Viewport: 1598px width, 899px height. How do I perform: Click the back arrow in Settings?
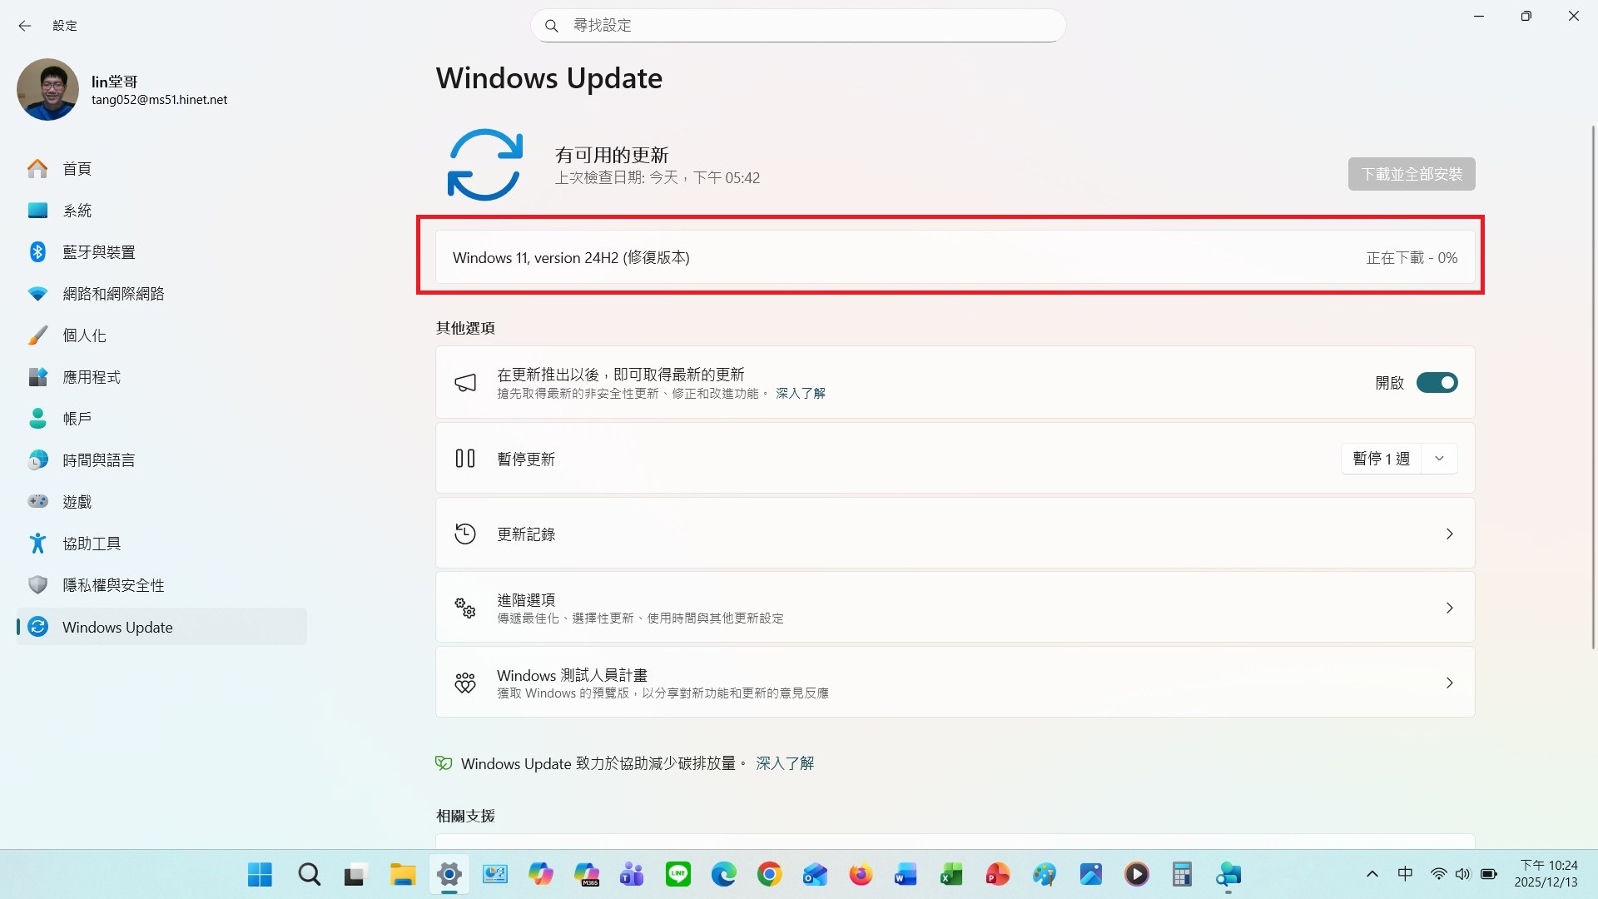25,26
